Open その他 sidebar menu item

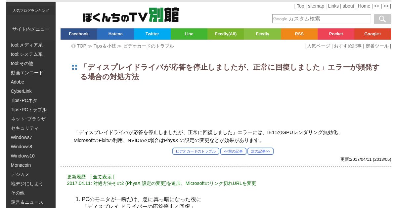pyautogui.click(x=31, y=193)
